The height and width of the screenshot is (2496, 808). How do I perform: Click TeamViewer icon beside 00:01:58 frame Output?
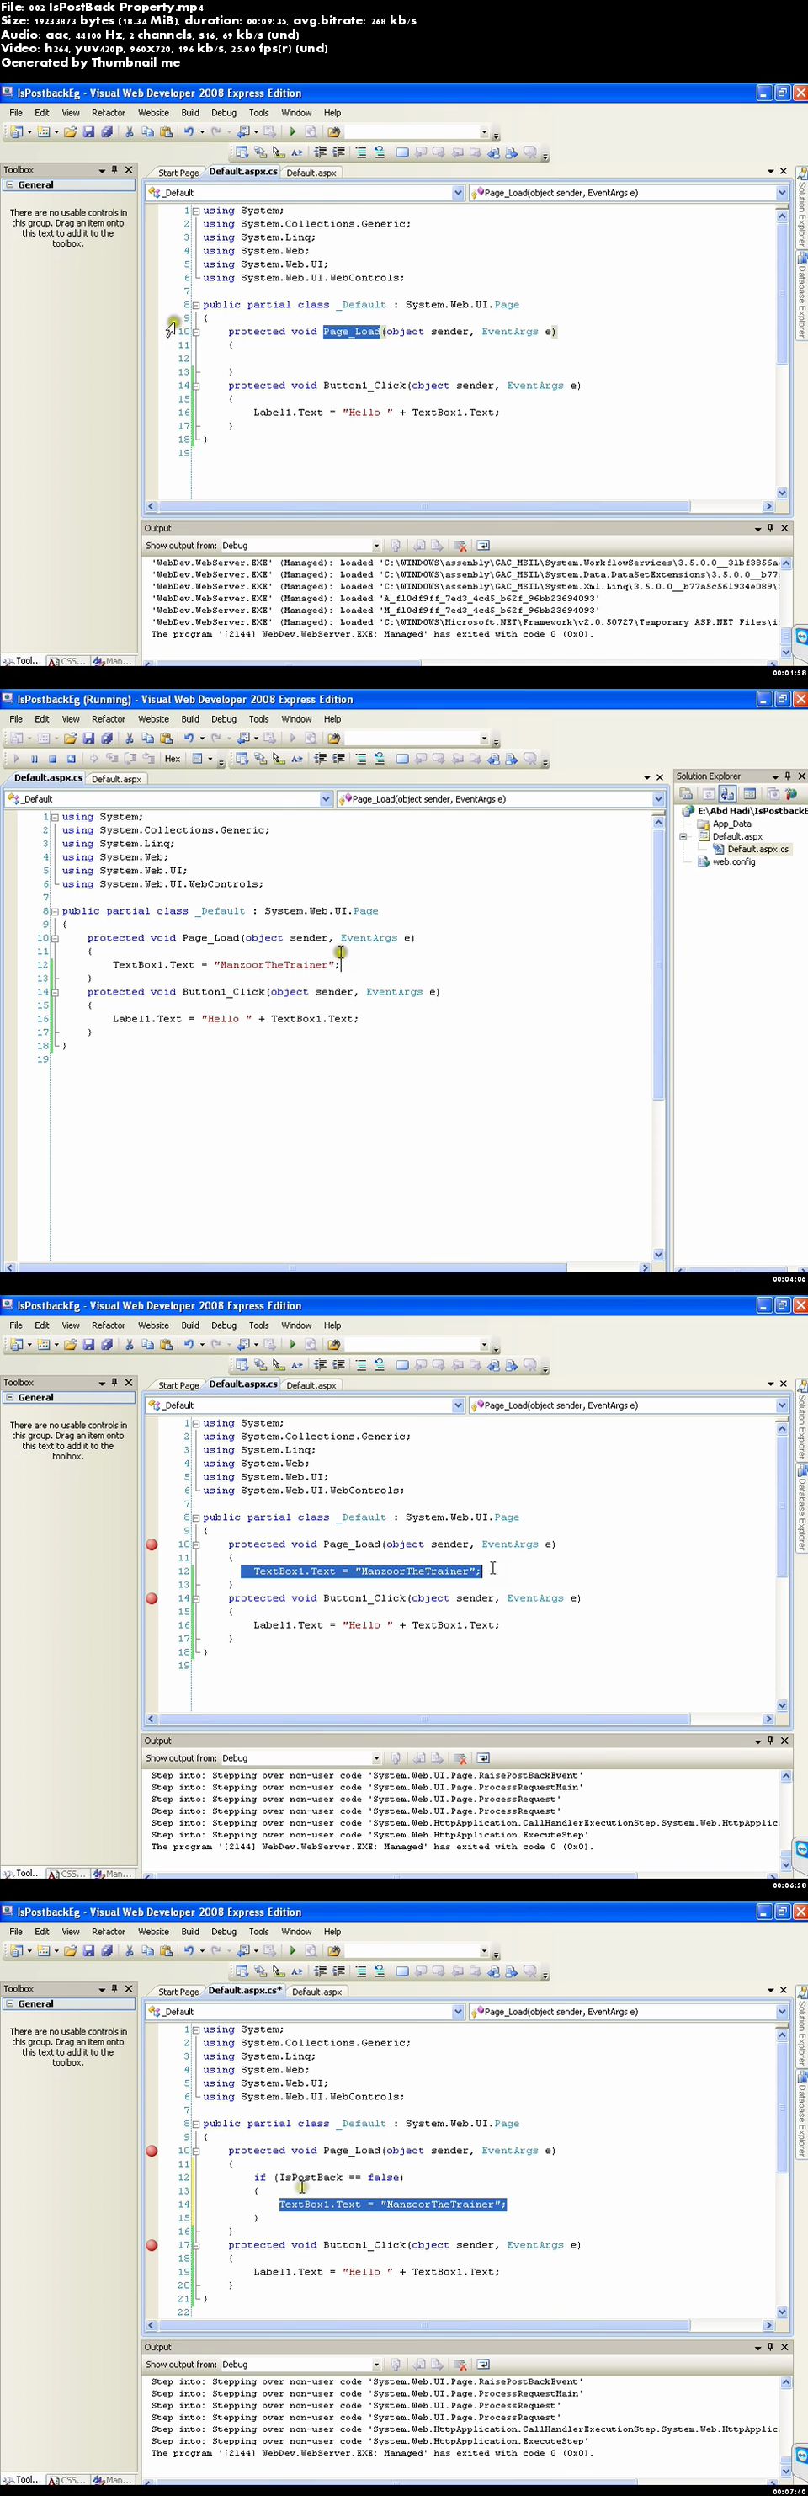coord(801,637)
